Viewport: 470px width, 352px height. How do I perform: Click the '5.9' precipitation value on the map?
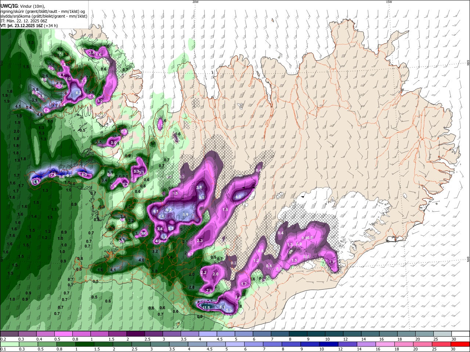[x=185, y=214]
